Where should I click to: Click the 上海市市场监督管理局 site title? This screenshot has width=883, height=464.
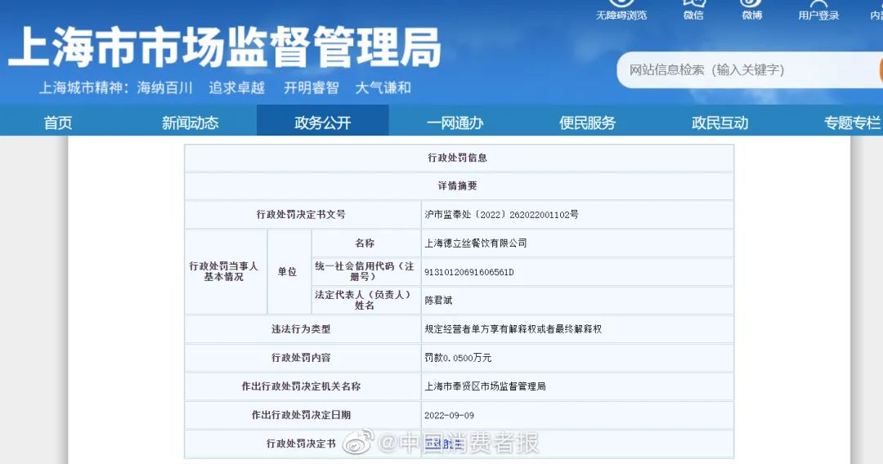(x=224, y=47)
